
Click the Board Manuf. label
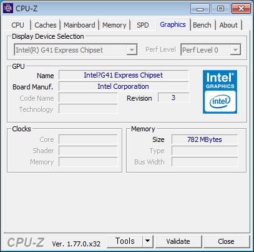(x=32, y=87)
